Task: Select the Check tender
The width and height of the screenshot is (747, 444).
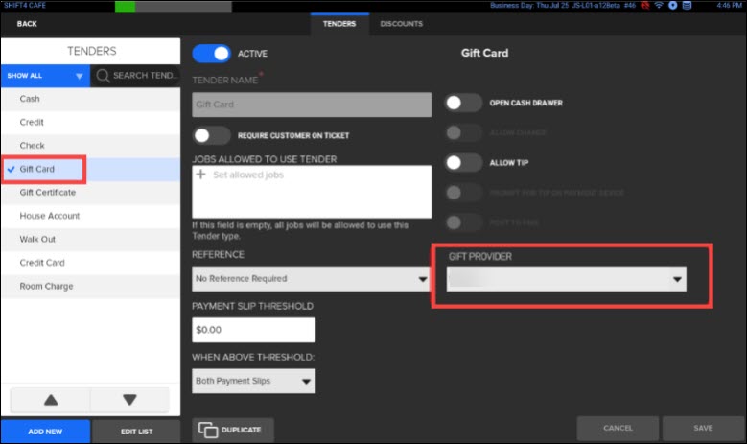Action: click(x=90, y=146)
